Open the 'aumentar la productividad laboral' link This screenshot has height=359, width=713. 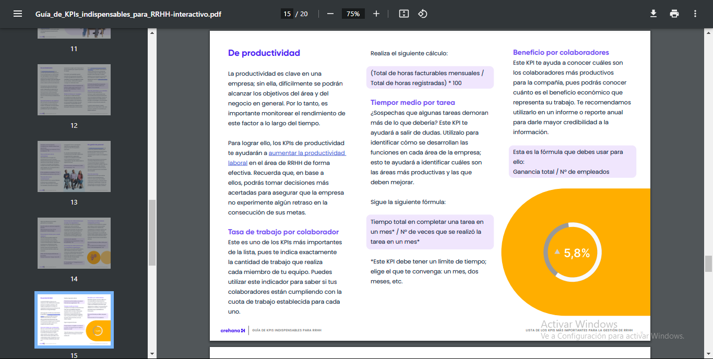(x=307, y=152)
